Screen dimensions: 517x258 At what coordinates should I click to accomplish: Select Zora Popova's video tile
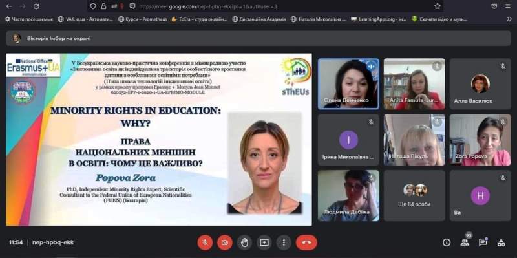(x=480, y=140)
